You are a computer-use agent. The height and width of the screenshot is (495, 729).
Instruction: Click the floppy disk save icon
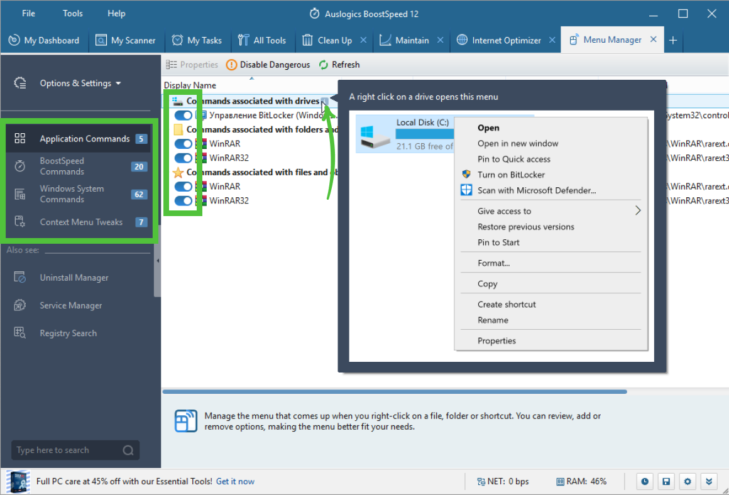point(666,482)
